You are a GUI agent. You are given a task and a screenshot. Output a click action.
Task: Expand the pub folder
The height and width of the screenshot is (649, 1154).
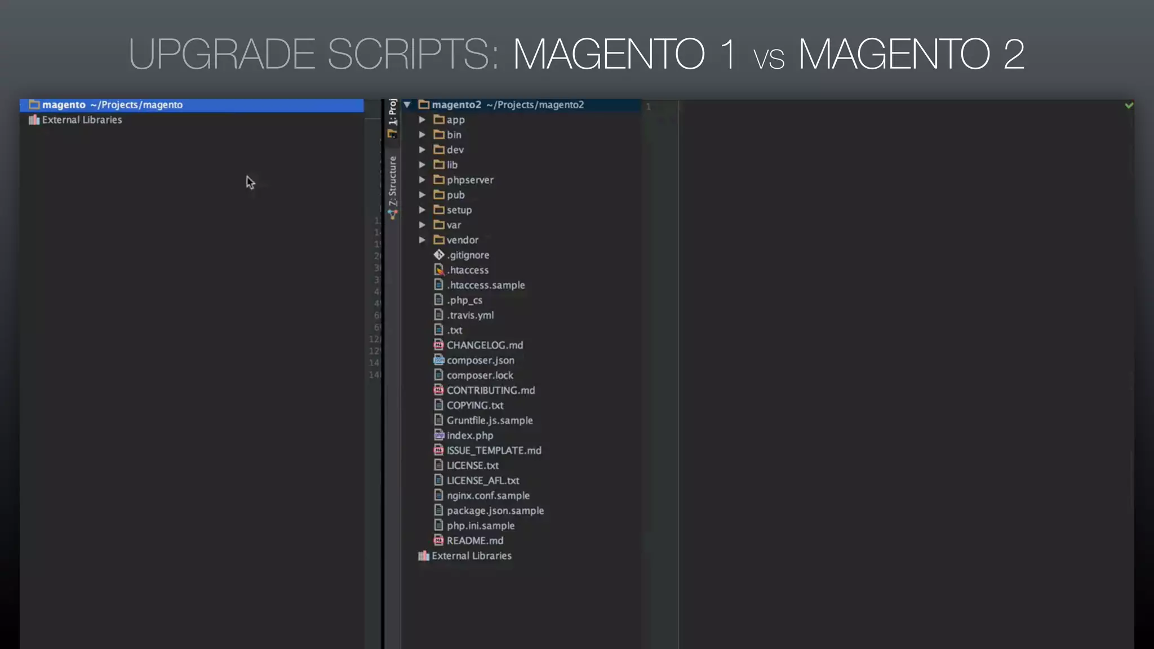click(x=422, y=195)
